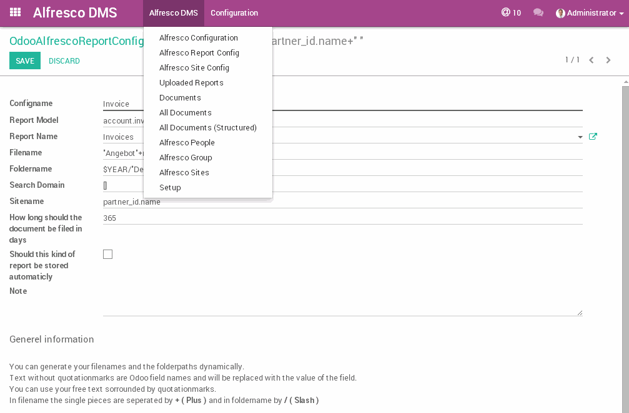Open conversations with the chat bubble icon
Viewport: 629px width, 413px height.
538,12
